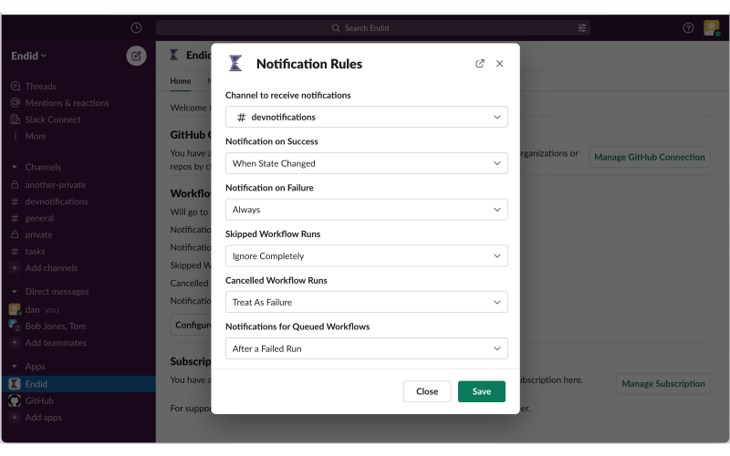This screenshot has width=730, height=456.
Task: Click the Mentions & reactions at-sign icon
Action: 16,103
